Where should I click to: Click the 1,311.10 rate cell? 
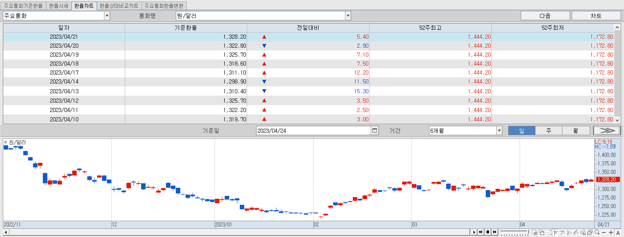186,72
